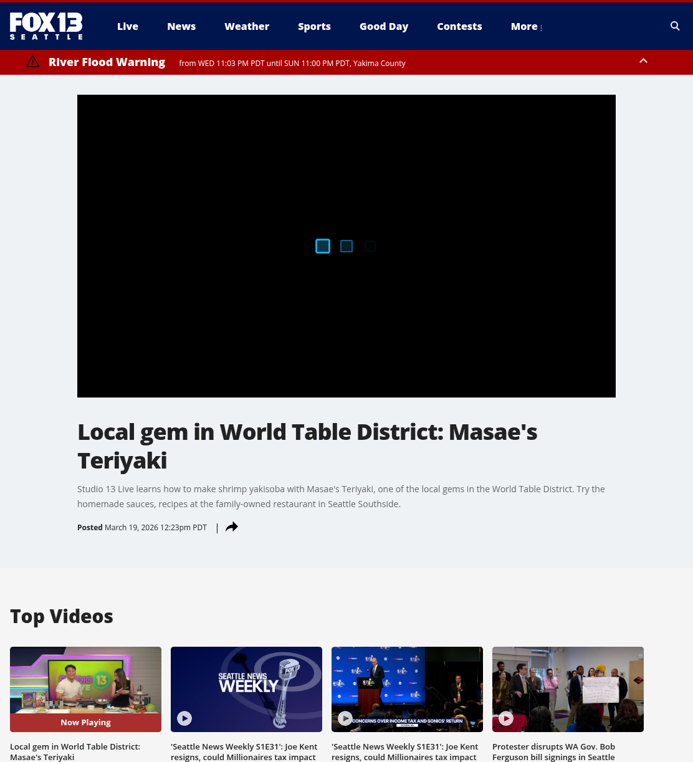693x762 pixels.
Task: Open the Seattle News Weekly logo thumbnail
Action: [246, 689]
